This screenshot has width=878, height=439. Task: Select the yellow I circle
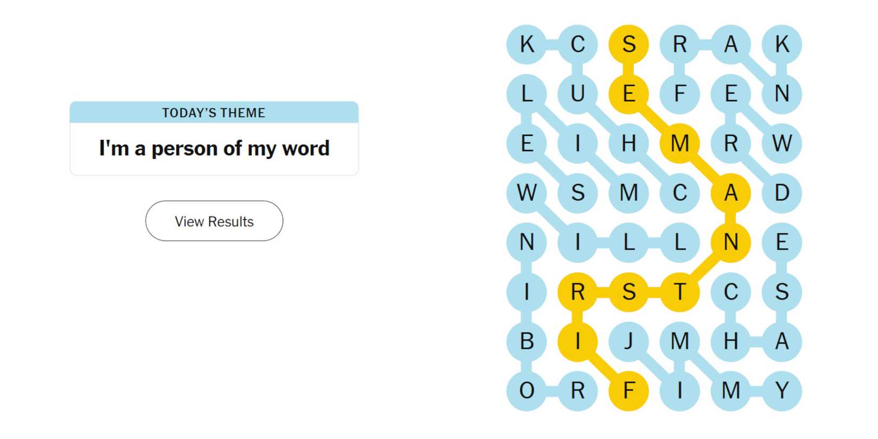pos(578,342)
